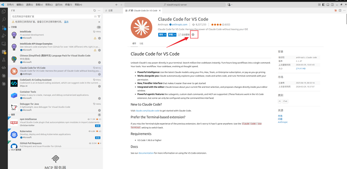Open manage gear for IntelliCode
Screen dimensions: 347x169
tap(99, 38)
